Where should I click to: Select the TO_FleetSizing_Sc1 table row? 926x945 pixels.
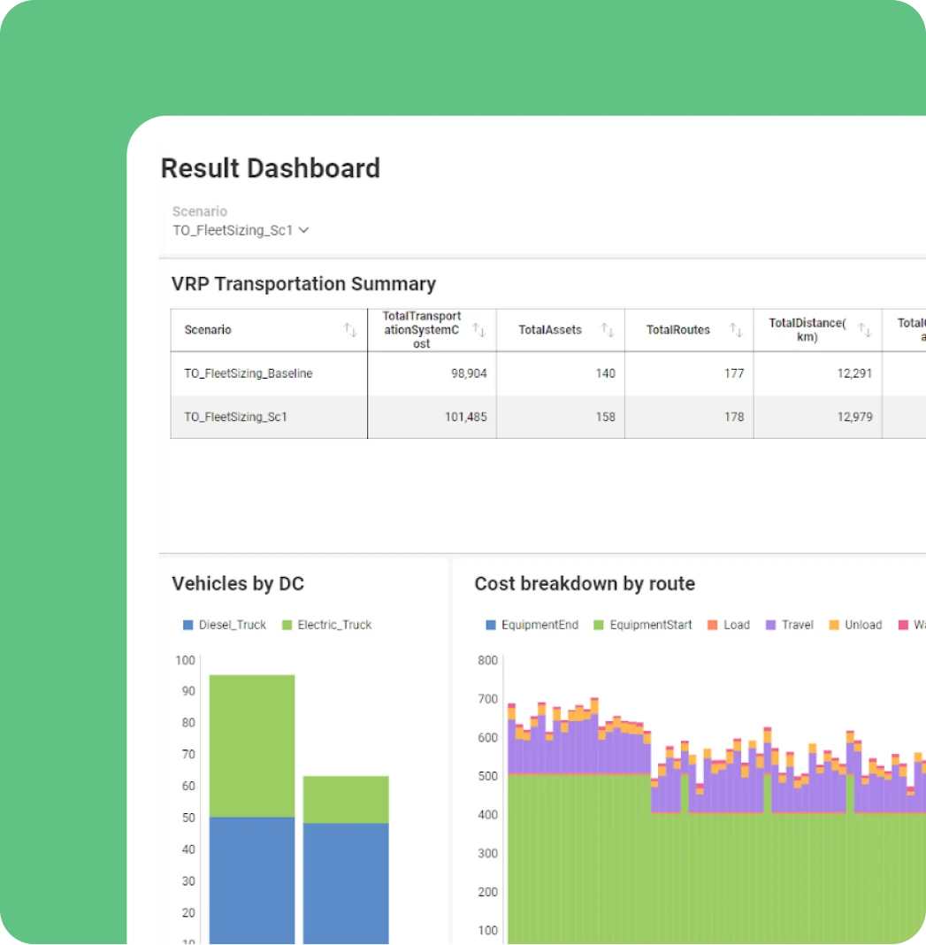pyautogui.click(x=547, y=417)
